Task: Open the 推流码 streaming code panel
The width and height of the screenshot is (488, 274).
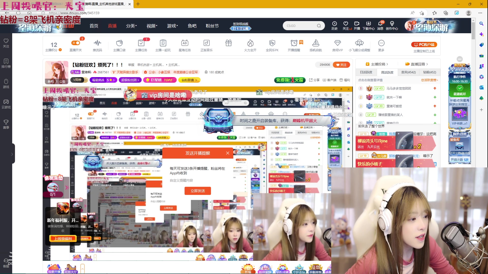Action: coord(97,45)
